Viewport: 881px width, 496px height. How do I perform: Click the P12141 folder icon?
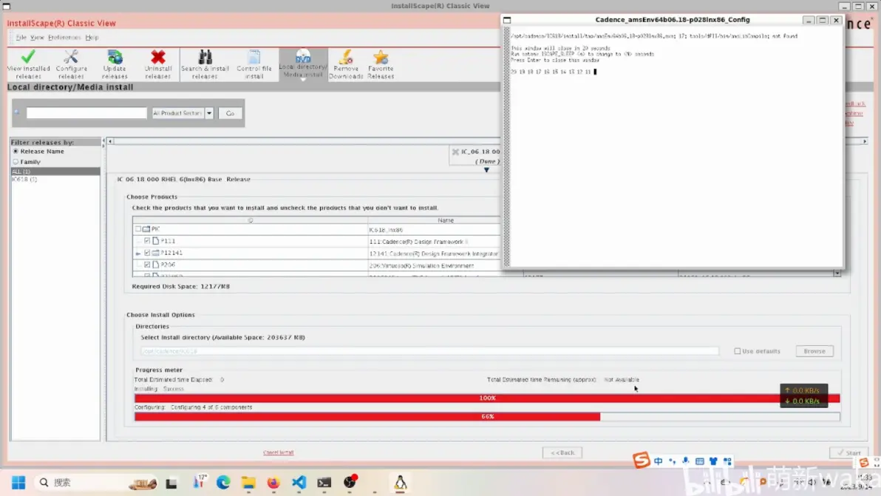point(156,253)
